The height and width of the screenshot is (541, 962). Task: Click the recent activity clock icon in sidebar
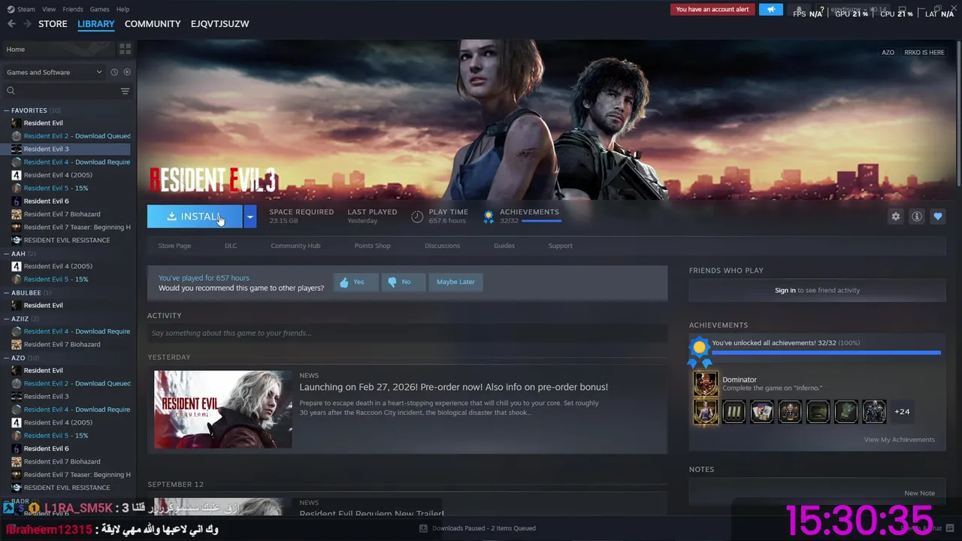point(114,72)
